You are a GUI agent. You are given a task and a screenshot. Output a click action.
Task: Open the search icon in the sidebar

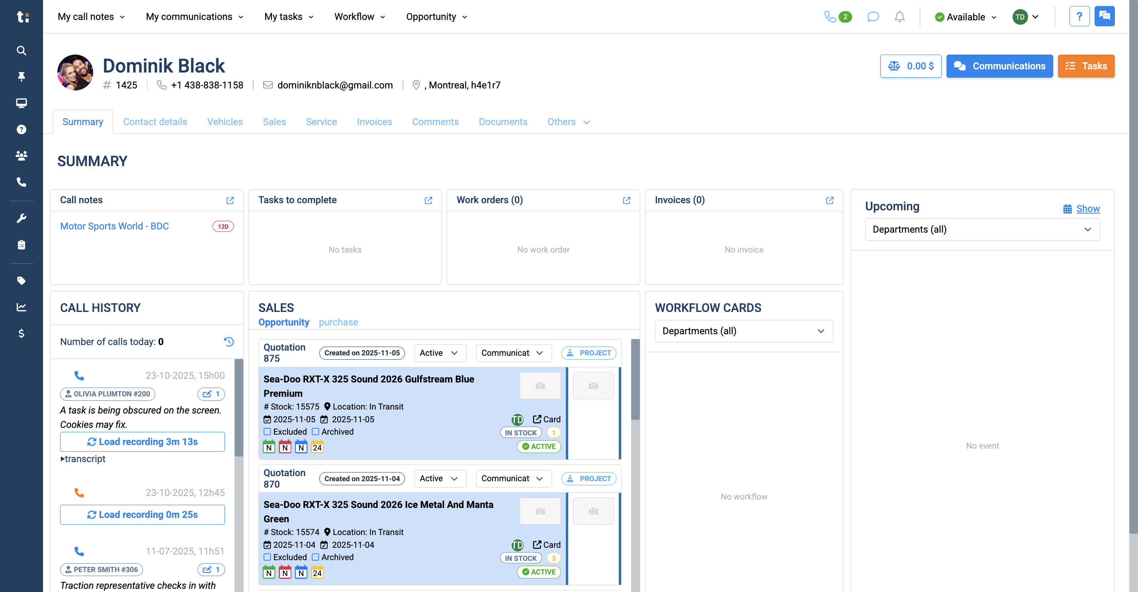(21, 51)
